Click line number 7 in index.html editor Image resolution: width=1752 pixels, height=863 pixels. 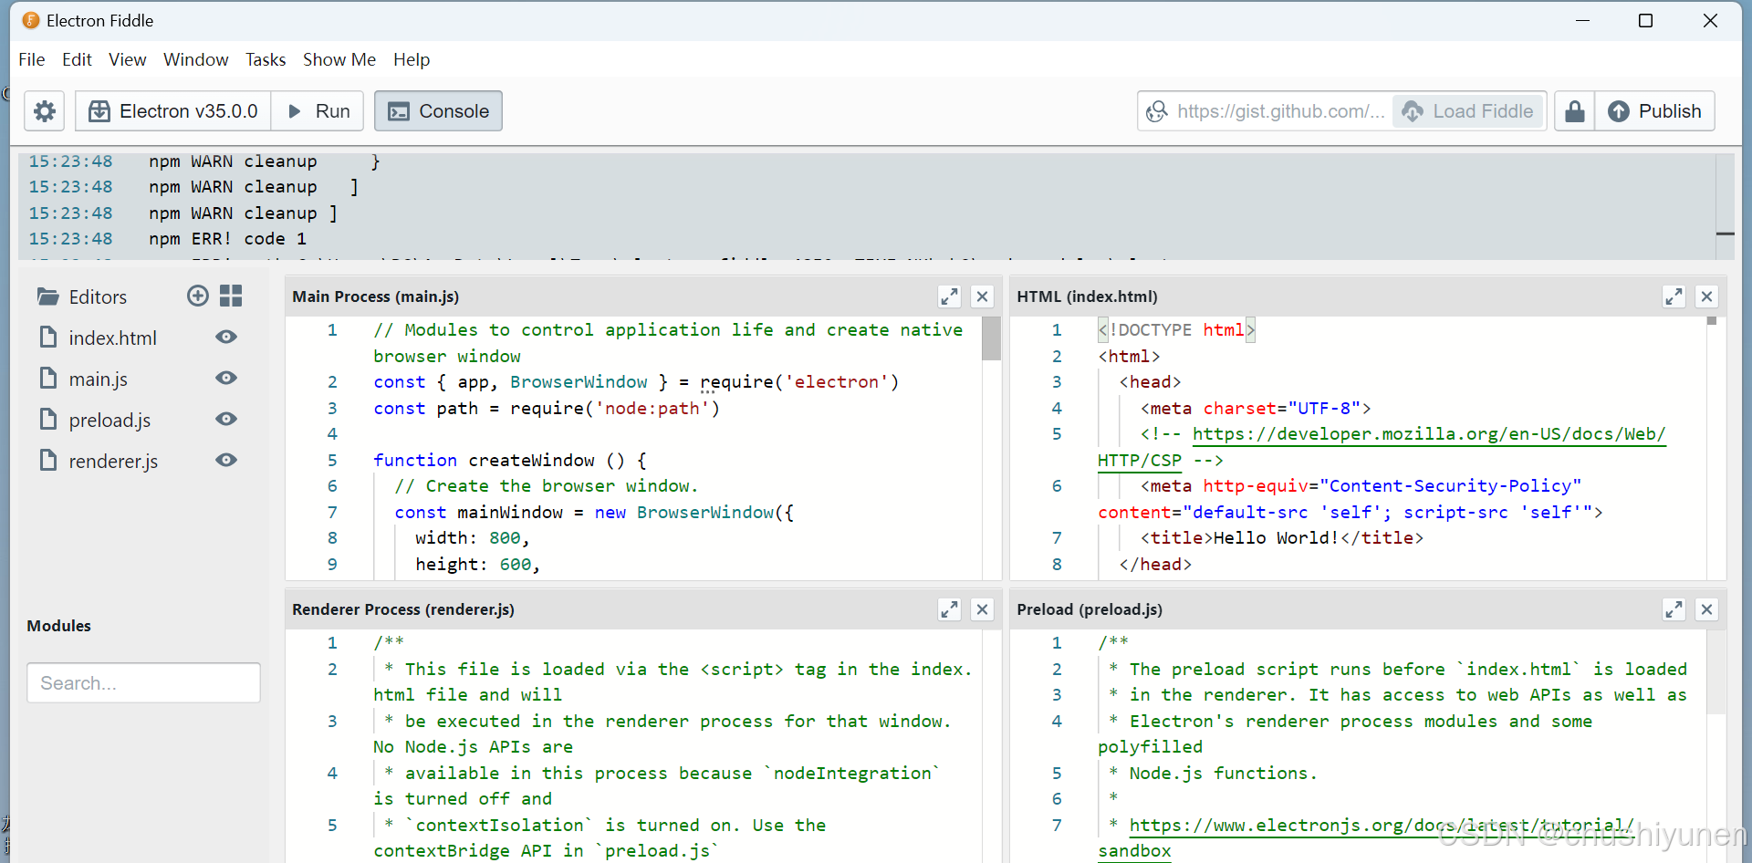point(1056,538)
